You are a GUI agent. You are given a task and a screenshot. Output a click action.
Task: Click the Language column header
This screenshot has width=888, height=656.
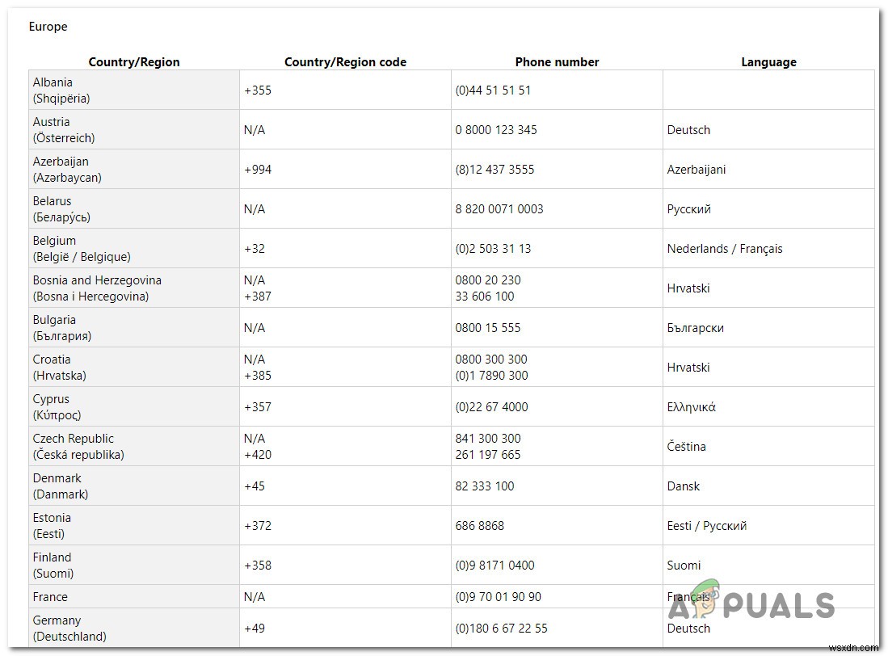tap(768, 62)
